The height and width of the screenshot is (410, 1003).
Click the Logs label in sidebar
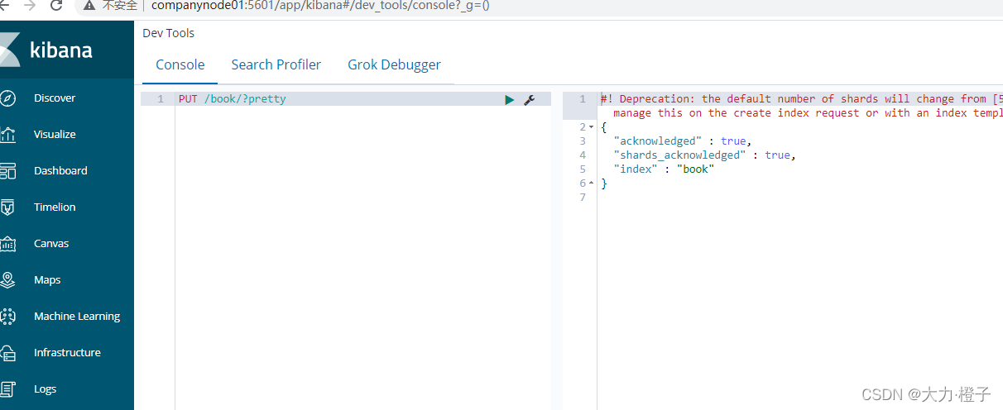tap(46, 389)
